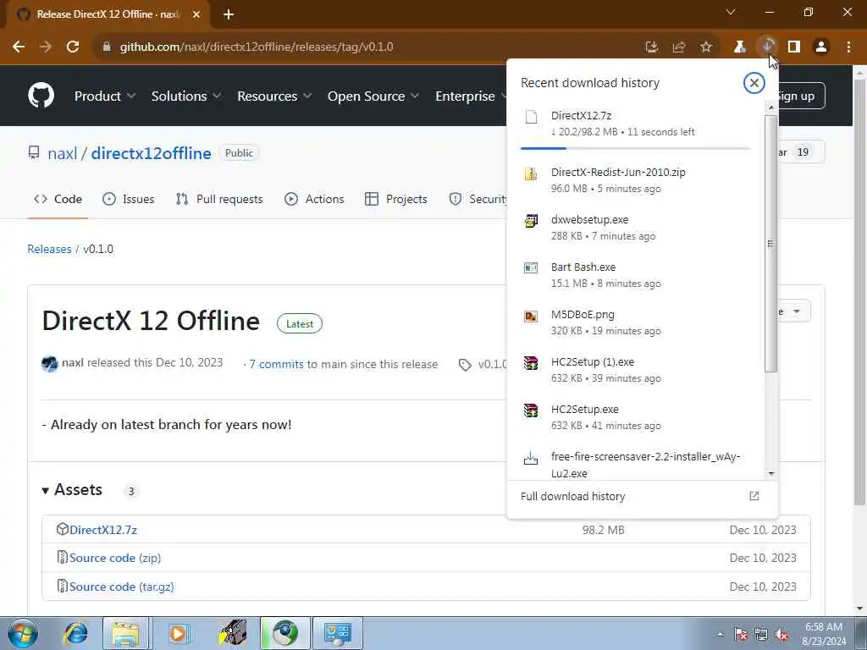867x650 pixels.
Task: Toggle the side panel icon
Action: [794, 47]
